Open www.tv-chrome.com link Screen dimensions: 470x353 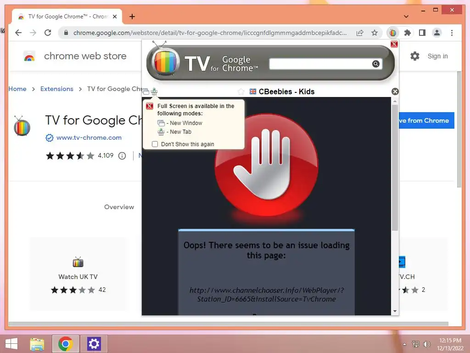click(89, 137)
